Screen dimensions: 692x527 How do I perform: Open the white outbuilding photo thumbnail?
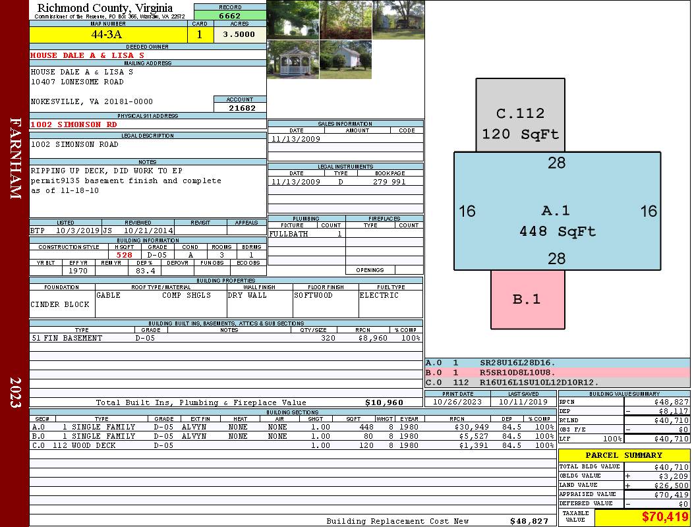[345, 59]
